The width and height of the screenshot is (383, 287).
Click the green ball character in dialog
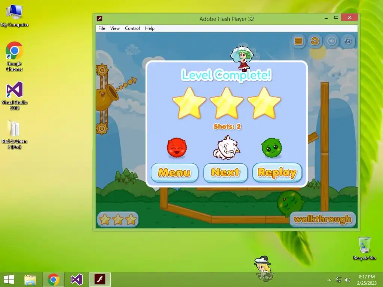tap(272, 148)
